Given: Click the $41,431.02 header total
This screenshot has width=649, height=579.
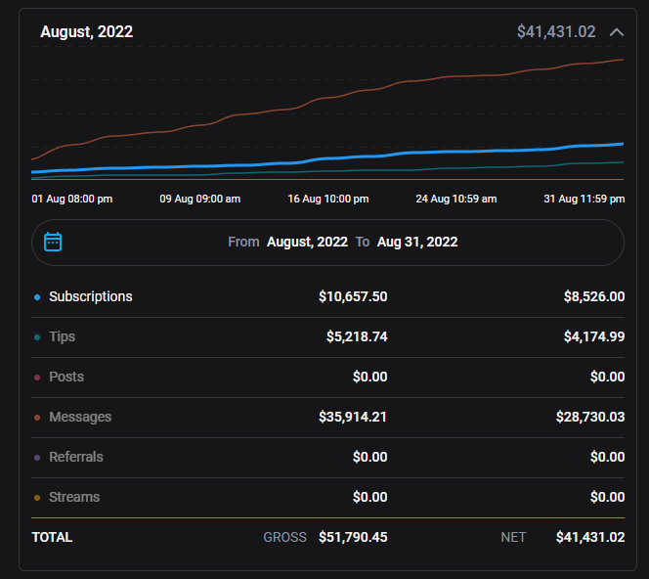Looking at the screenshot, I should point(556,32).
